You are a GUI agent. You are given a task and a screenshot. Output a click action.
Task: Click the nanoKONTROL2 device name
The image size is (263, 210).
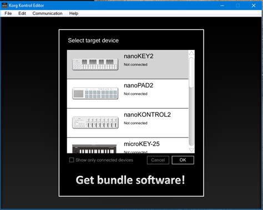point(147,115)
